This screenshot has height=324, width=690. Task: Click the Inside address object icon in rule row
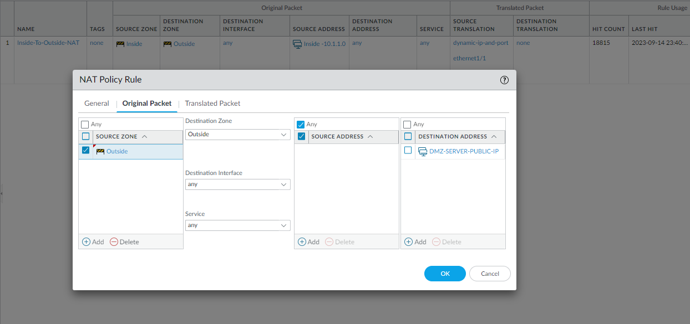click(297, 44)
